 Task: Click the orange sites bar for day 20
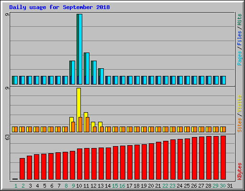[152, 129]
